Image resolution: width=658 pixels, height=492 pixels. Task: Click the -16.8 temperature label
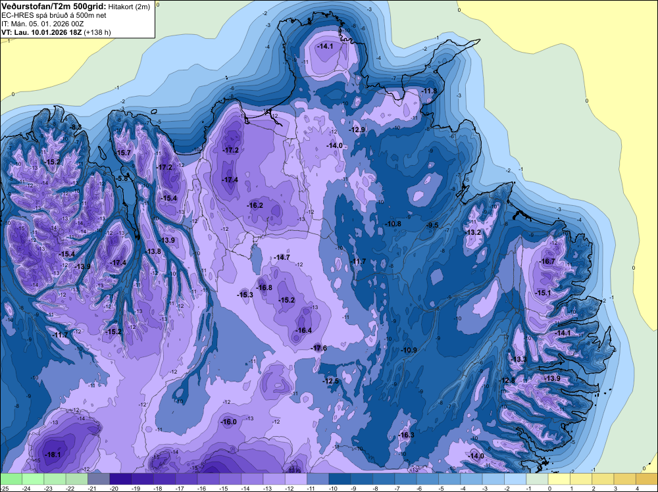coord(264,287)
